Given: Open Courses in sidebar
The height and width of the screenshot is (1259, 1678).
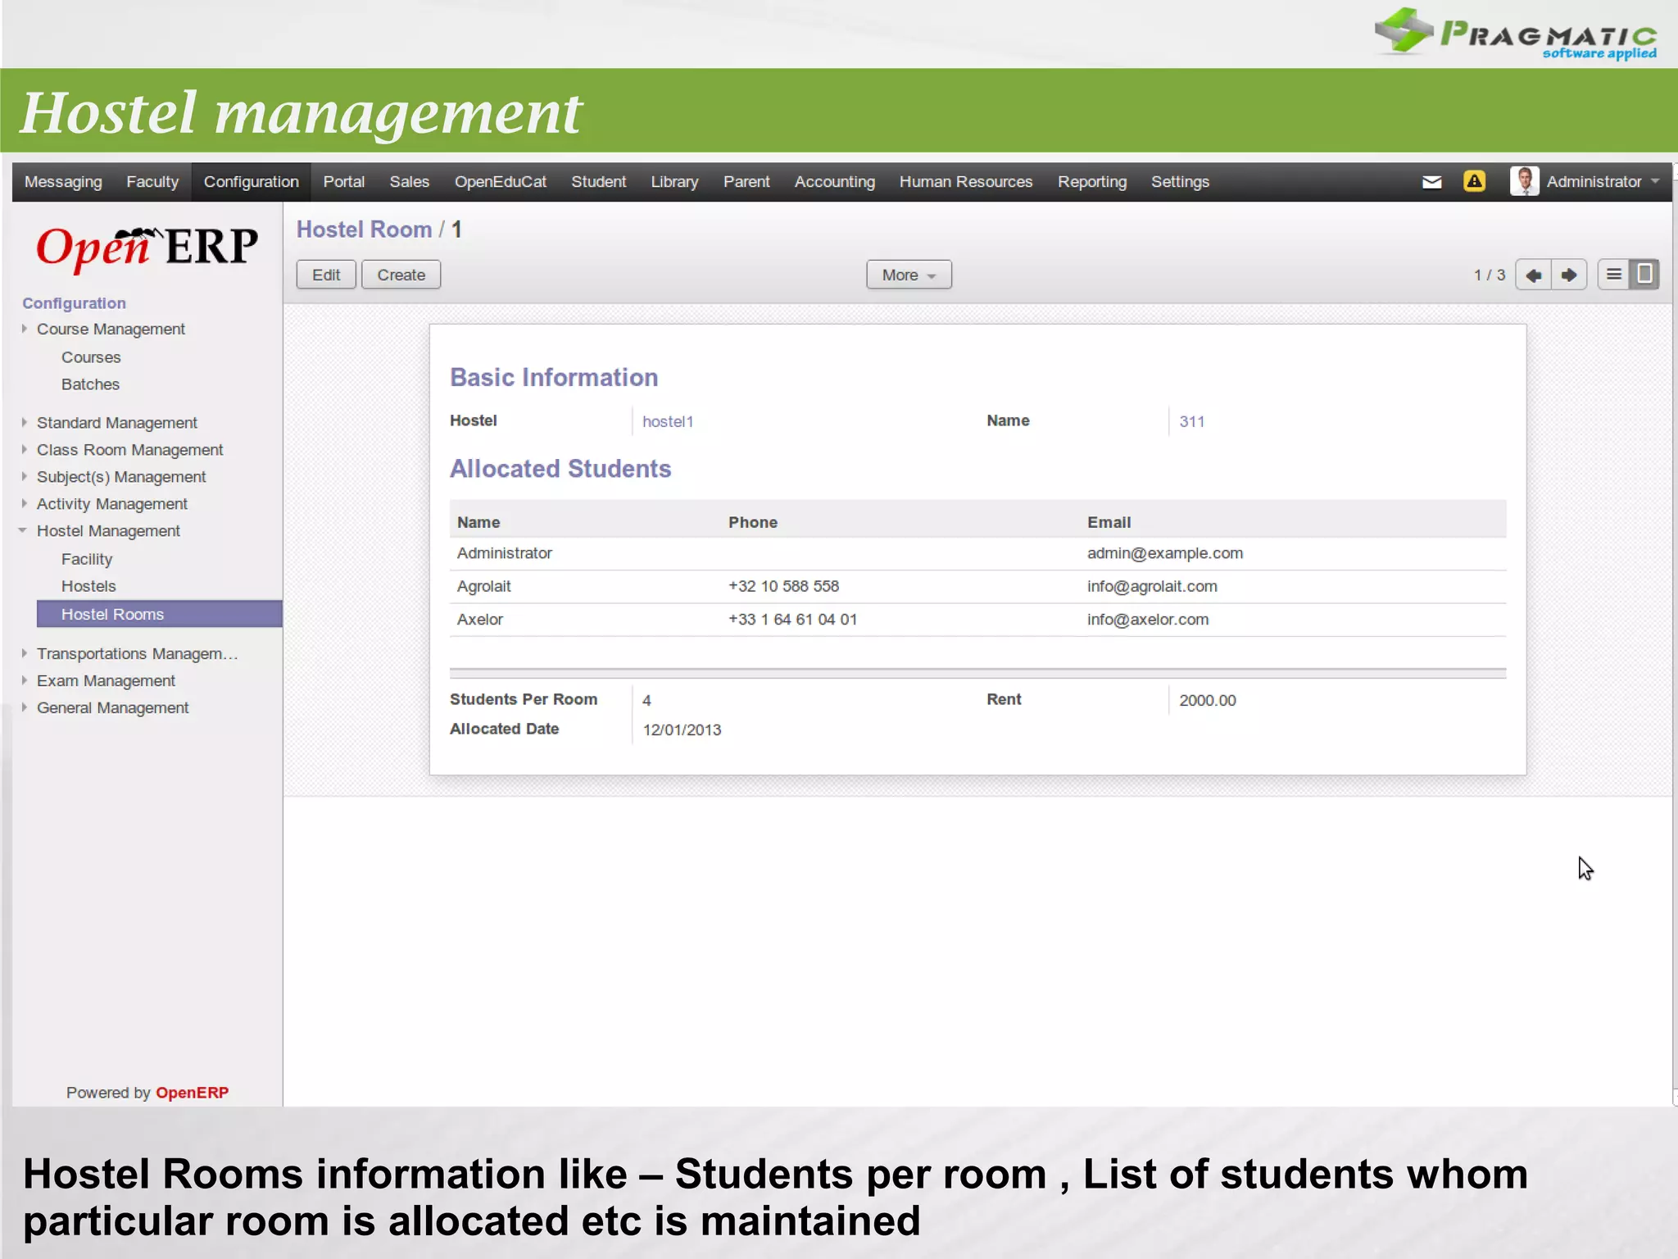Looking at the screenshot, I should tap(91, 357).
